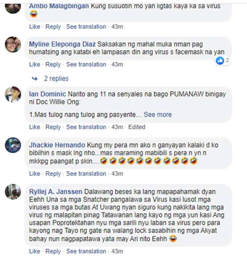Viewport: 247px width, 259px height.
Task: Click 43m timestamp on Jhackie Hernando's comment
Action: 117,174
